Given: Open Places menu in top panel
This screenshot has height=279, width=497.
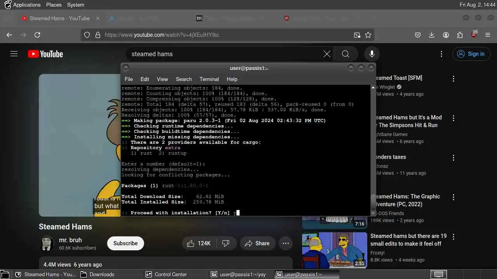Looking at the screenshot, I should click(54, 5).
